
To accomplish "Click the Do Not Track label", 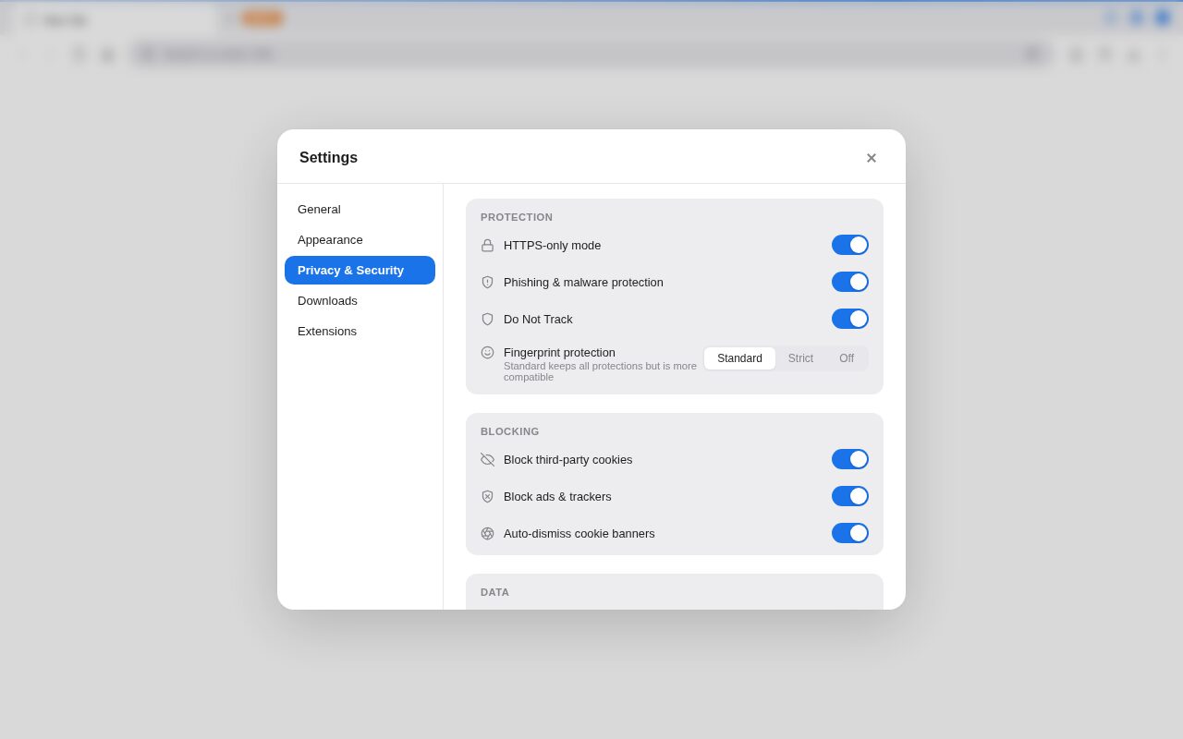I will point(538,320).
